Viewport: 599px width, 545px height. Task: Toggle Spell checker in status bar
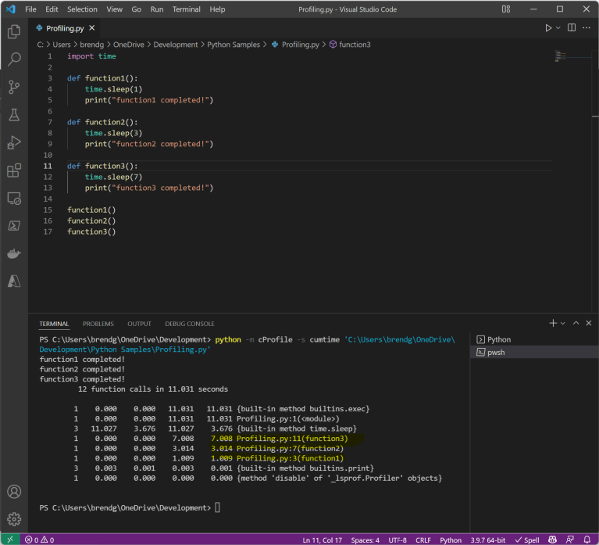pos(527,540)
